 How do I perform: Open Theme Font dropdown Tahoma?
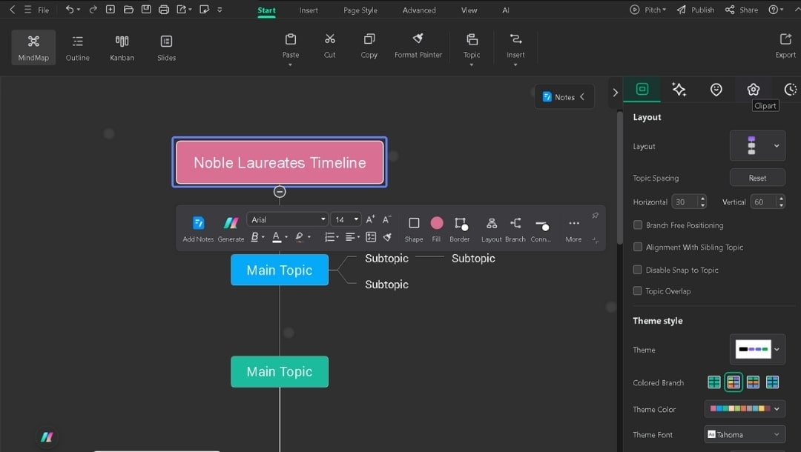tap(745, 435)
